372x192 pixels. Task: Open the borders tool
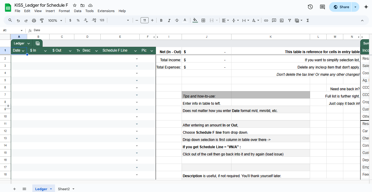coord(203,21)
